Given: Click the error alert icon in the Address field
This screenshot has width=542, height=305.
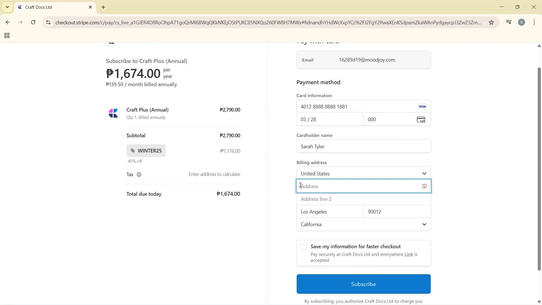Looking at the screenshot, I should 424,186.
